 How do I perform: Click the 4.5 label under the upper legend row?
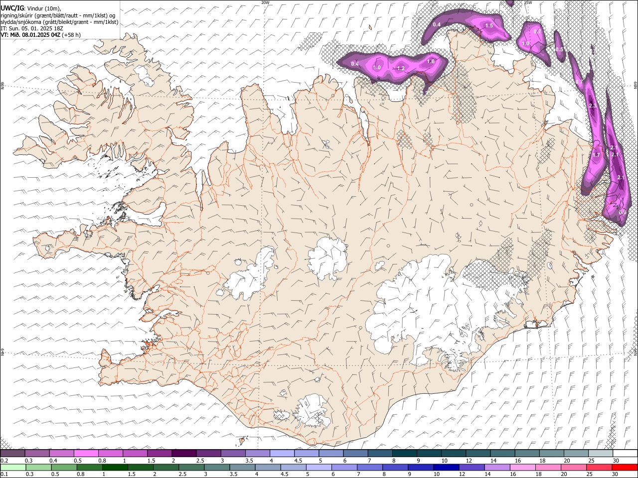(x=298, y=461)
